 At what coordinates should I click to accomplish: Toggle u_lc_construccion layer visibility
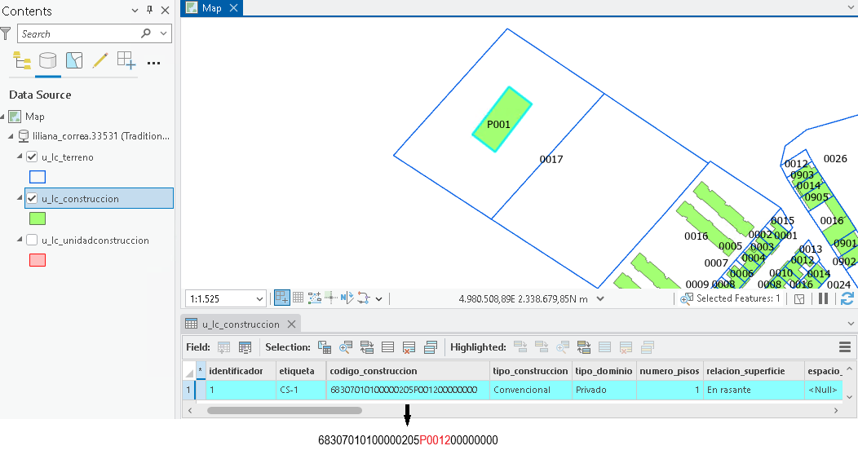point(32,199)
